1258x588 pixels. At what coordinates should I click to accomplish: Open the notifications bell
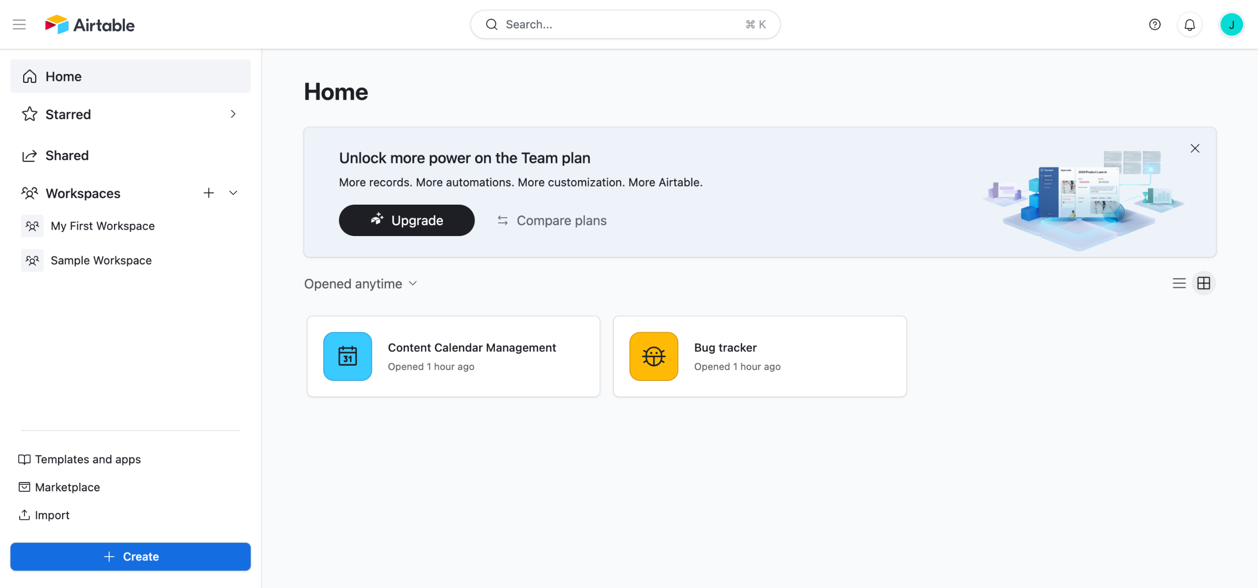(1189, 25)
